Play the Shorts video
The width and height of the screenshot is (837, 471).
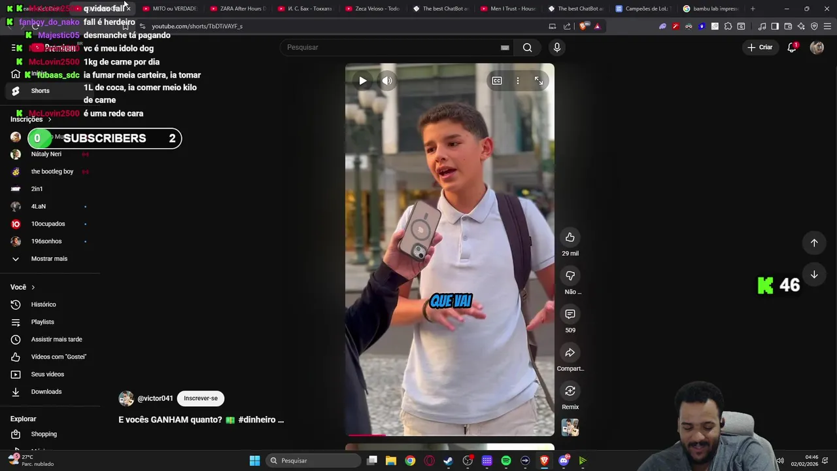pyautogui.click(x=363, y=80)
